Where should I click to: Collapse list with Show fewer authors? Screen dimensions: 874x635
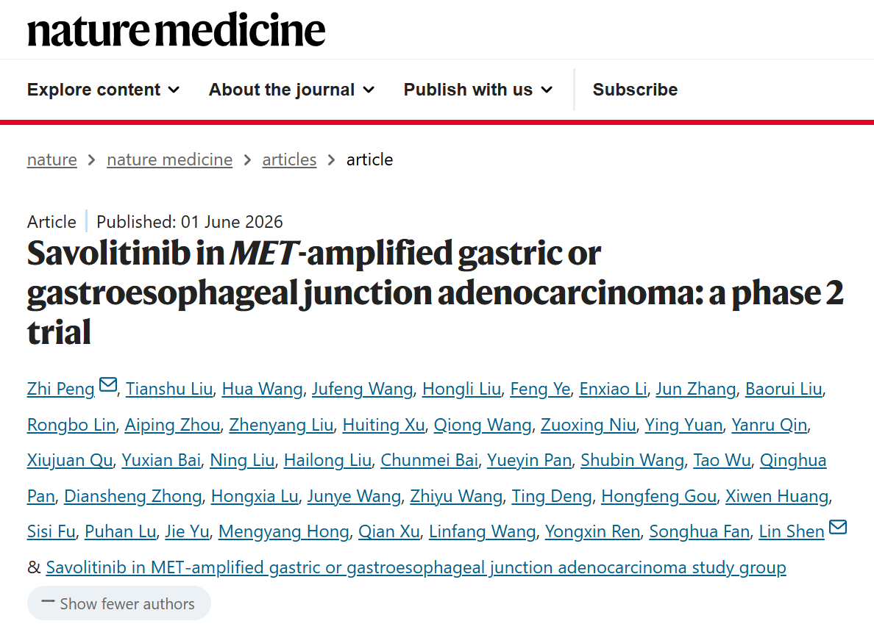[118, 603]
